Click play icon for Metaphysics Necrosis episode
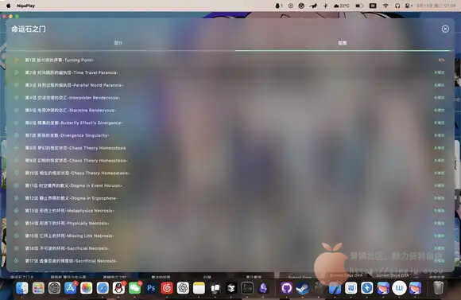Viewport: 461px width, 300px height. pos(16,211)
